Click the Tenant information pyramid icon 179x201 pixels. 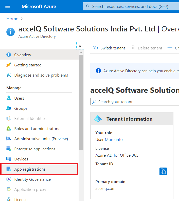98,118
